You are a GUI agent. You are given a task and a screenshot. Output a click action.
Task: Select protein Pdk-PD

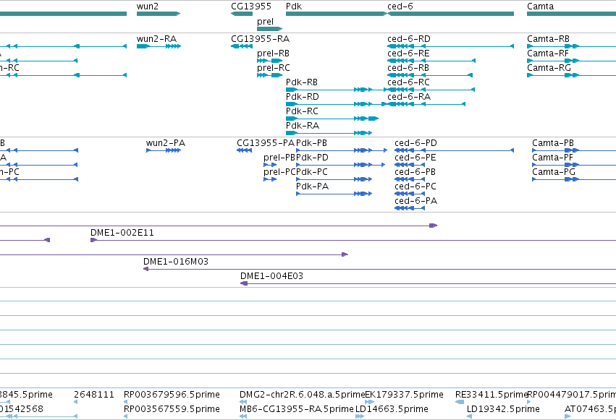[x=341, y=165]
